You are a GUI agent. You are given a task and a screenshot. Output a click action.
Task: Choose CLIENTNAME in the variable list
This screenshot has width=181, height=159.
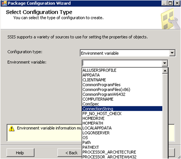pyautogui.click(x=122, y=80)
